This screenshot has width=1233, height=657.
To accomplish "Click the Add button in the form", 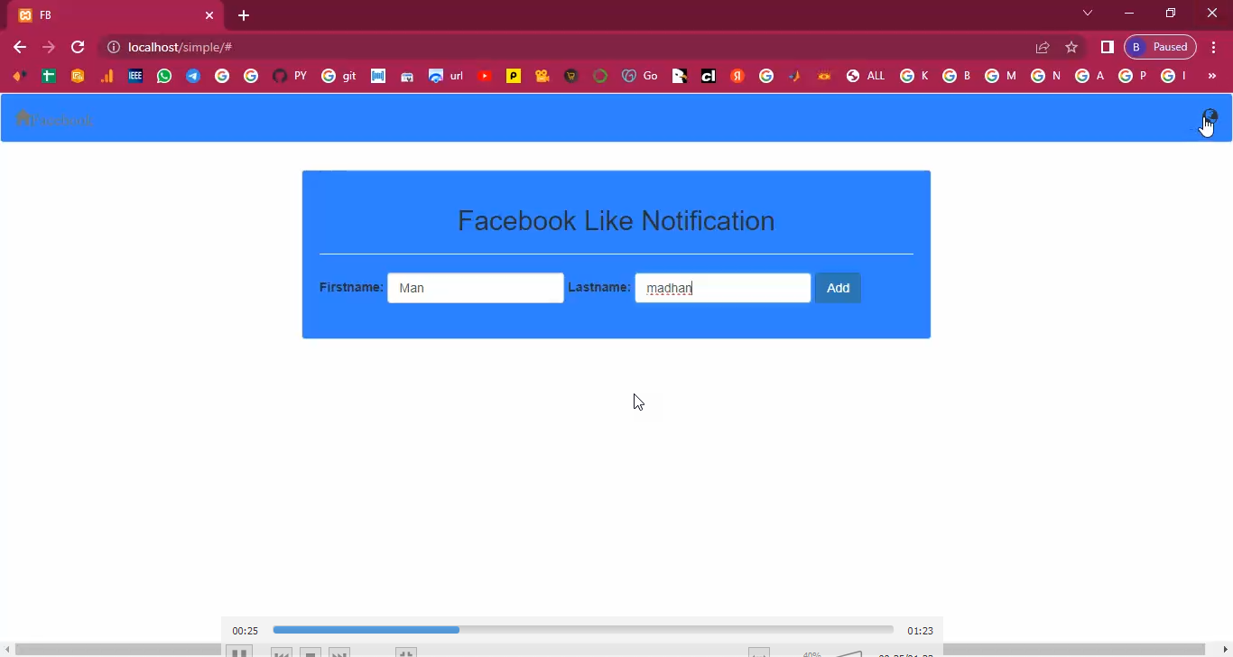I will [838, 288].
